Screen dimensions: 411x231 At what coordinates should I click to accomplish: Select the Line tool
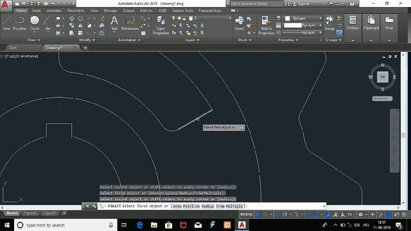coord(6,23)
